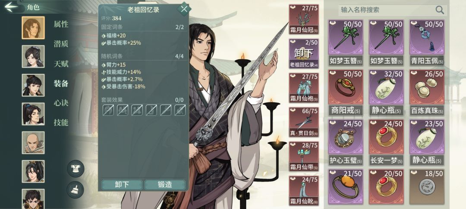Select the 护心玉璧 item in inventory
Viewport: 466px width, 209px height.
(345, 142)
